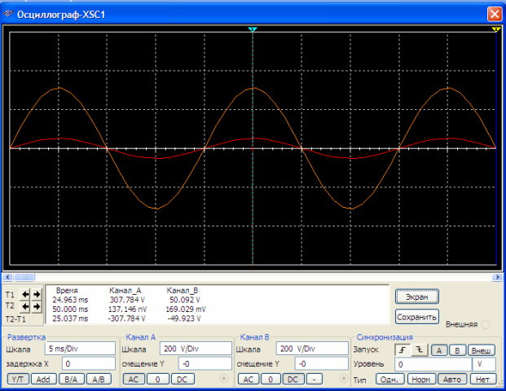Click T1 time value 24.963 ms
The height and width of the screenshot is (391, 506).
(70, 300)
